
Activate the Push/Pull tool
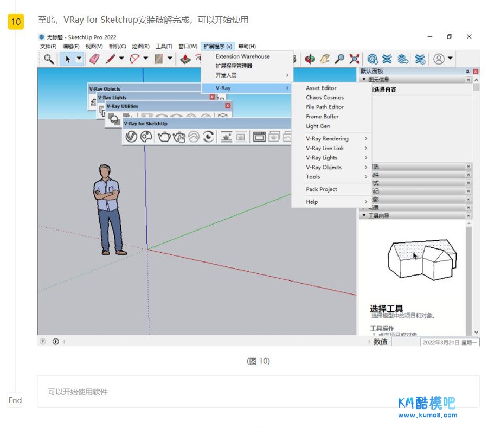click(185, 59)
